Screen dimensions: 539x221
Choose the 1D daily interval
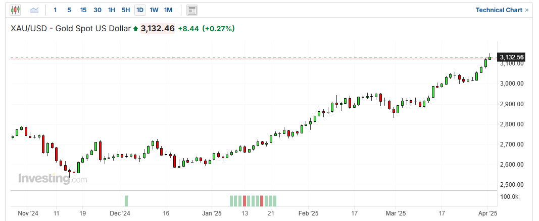click(x=140, y=10)
